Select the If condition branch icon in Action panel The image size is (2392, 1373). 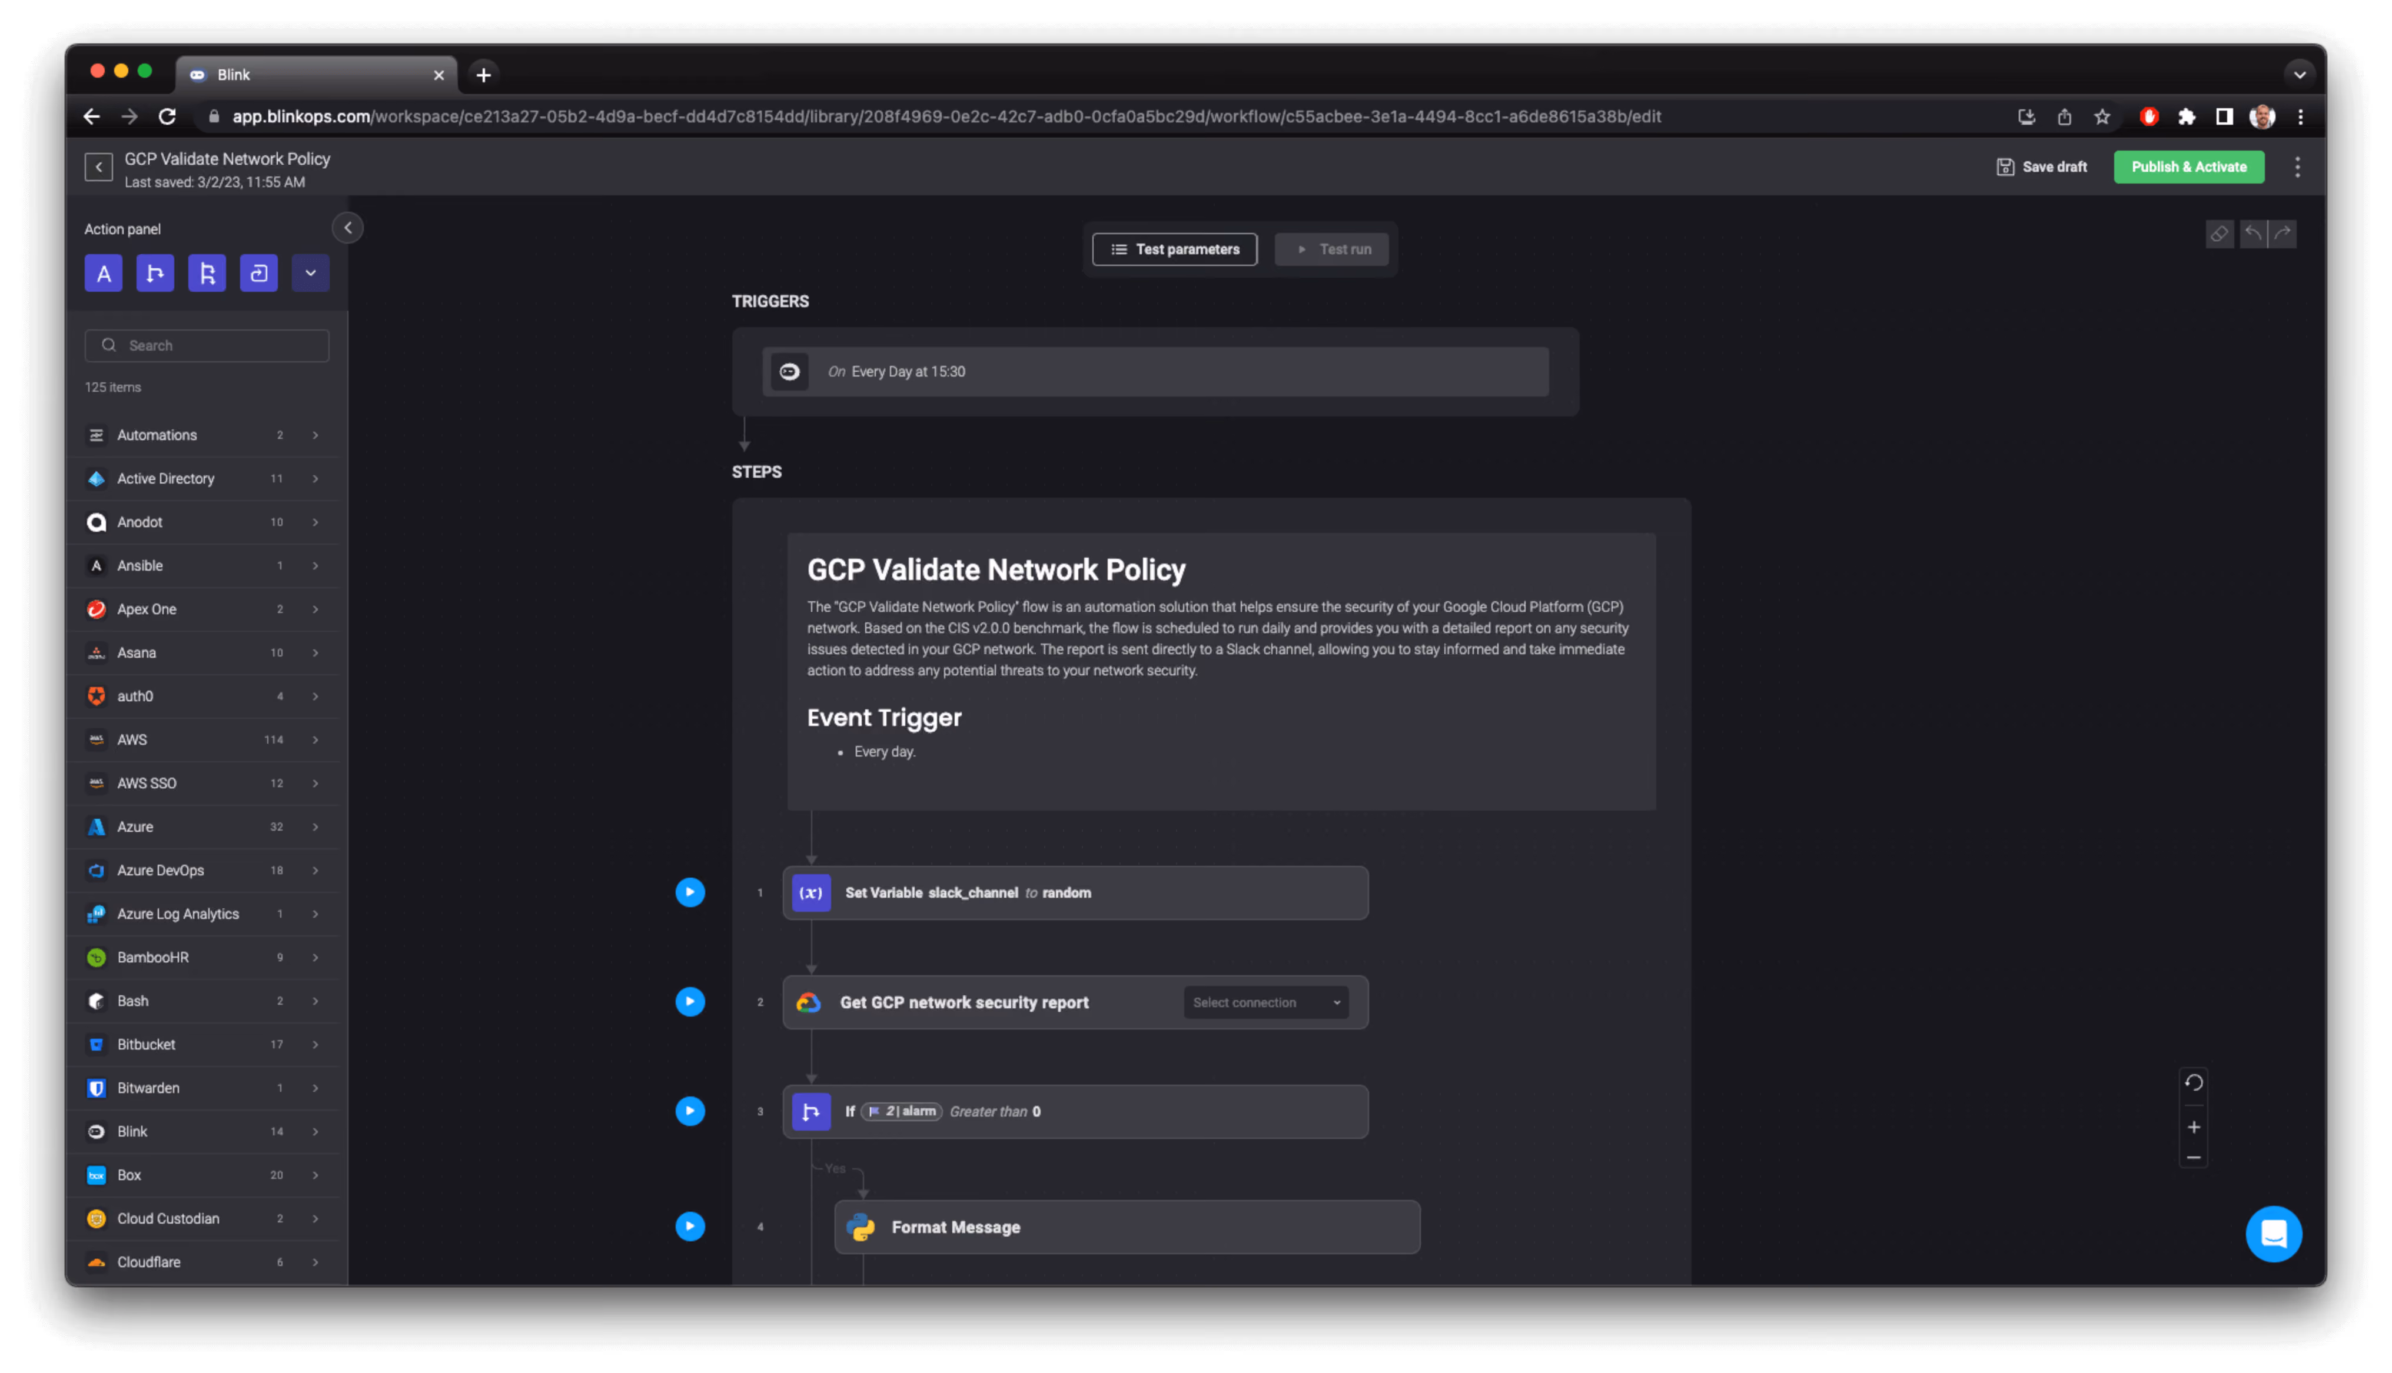pos(155,274)
